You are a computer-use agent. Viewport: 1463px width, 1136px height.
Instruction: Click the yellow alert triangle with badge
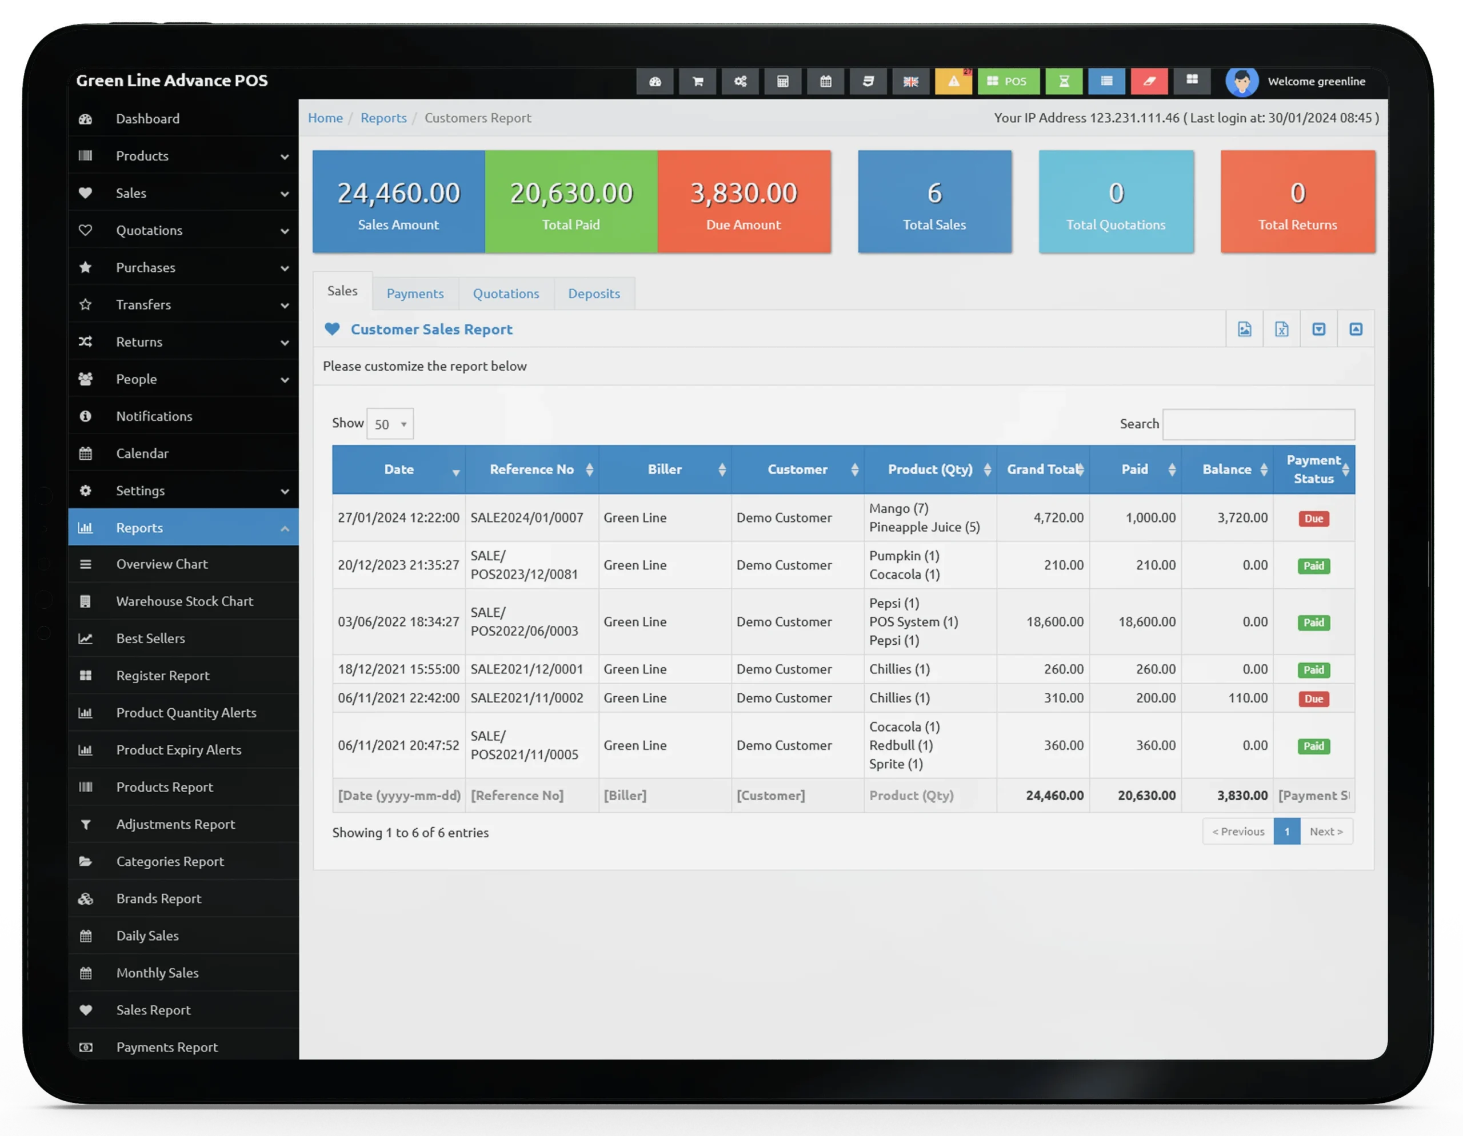coord(953,81)
